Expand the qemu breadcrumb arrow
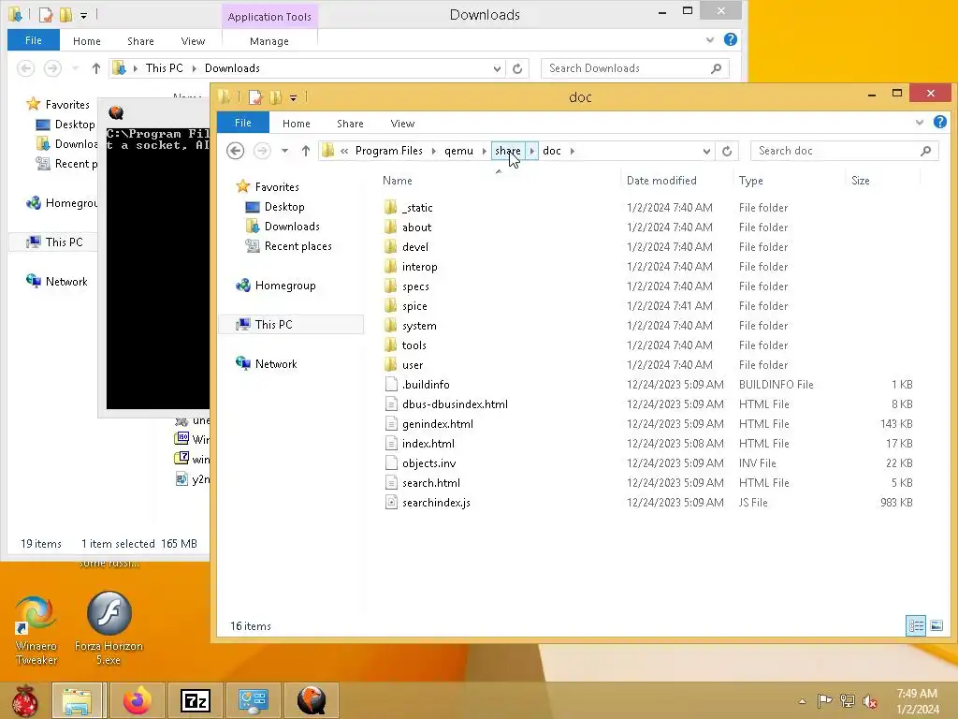Image resolution: width=958 pixels, height=719 pixels. tap(484, 151)
